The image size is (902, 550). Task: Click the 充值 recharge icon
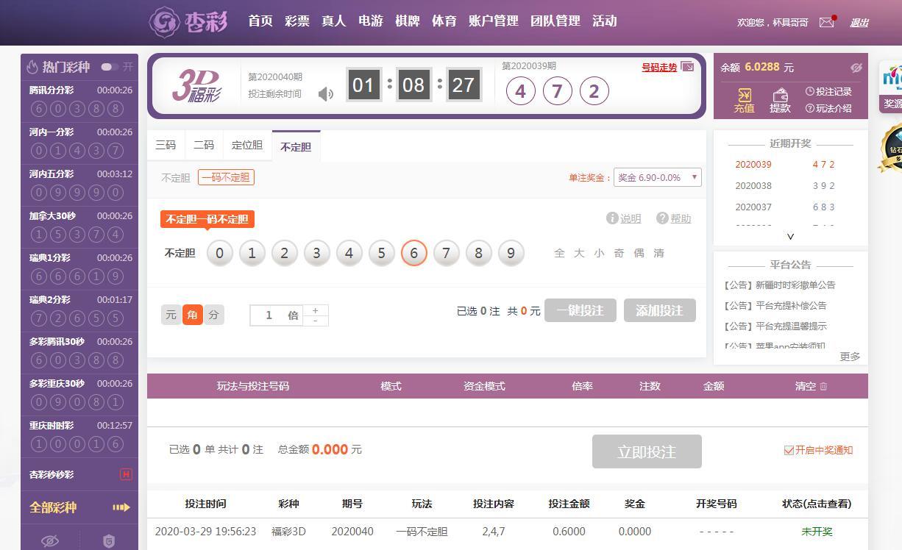click(745, 96)
